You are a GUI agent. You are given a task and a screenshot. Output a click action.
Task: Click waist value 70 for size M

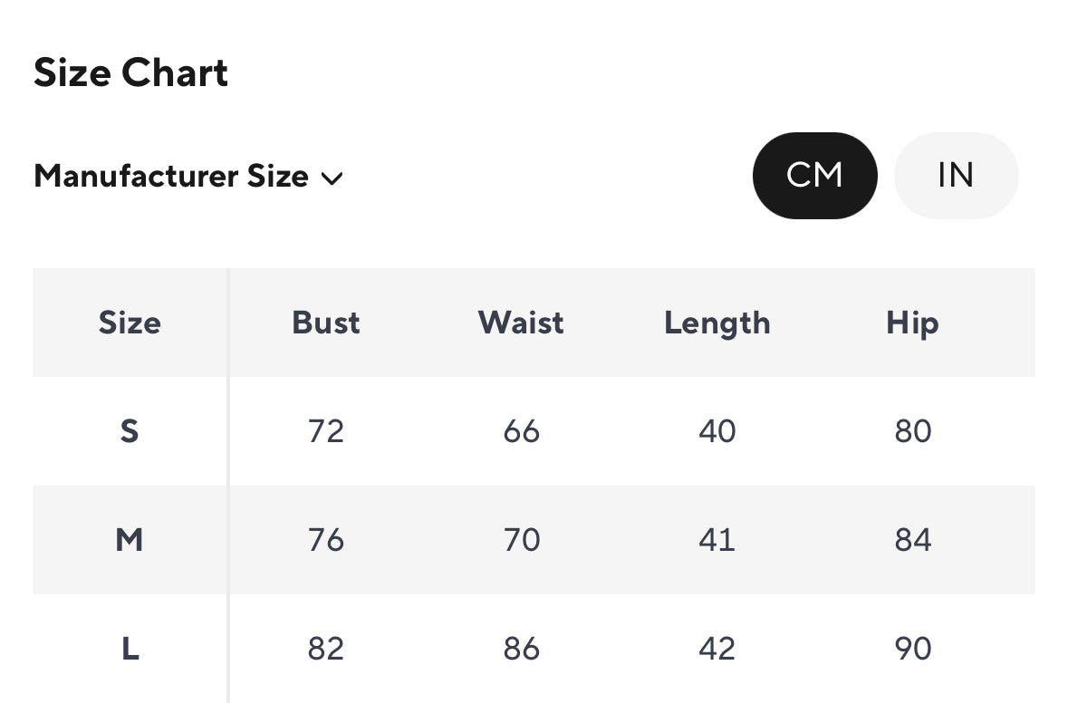coord(522,540)
